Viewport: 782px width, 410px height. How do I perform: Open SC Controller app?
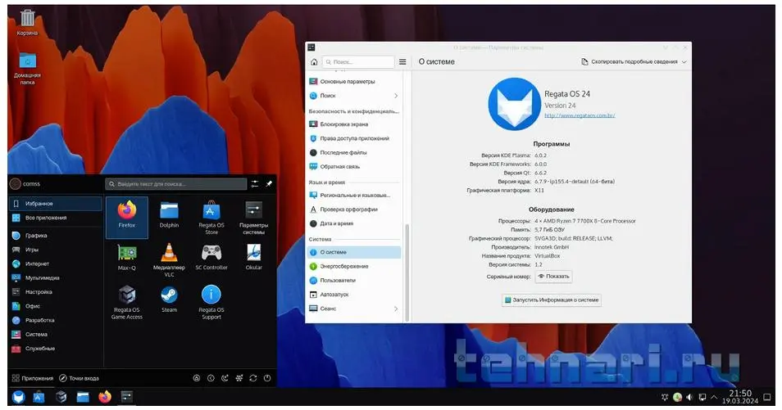click(x=211, y=258)
